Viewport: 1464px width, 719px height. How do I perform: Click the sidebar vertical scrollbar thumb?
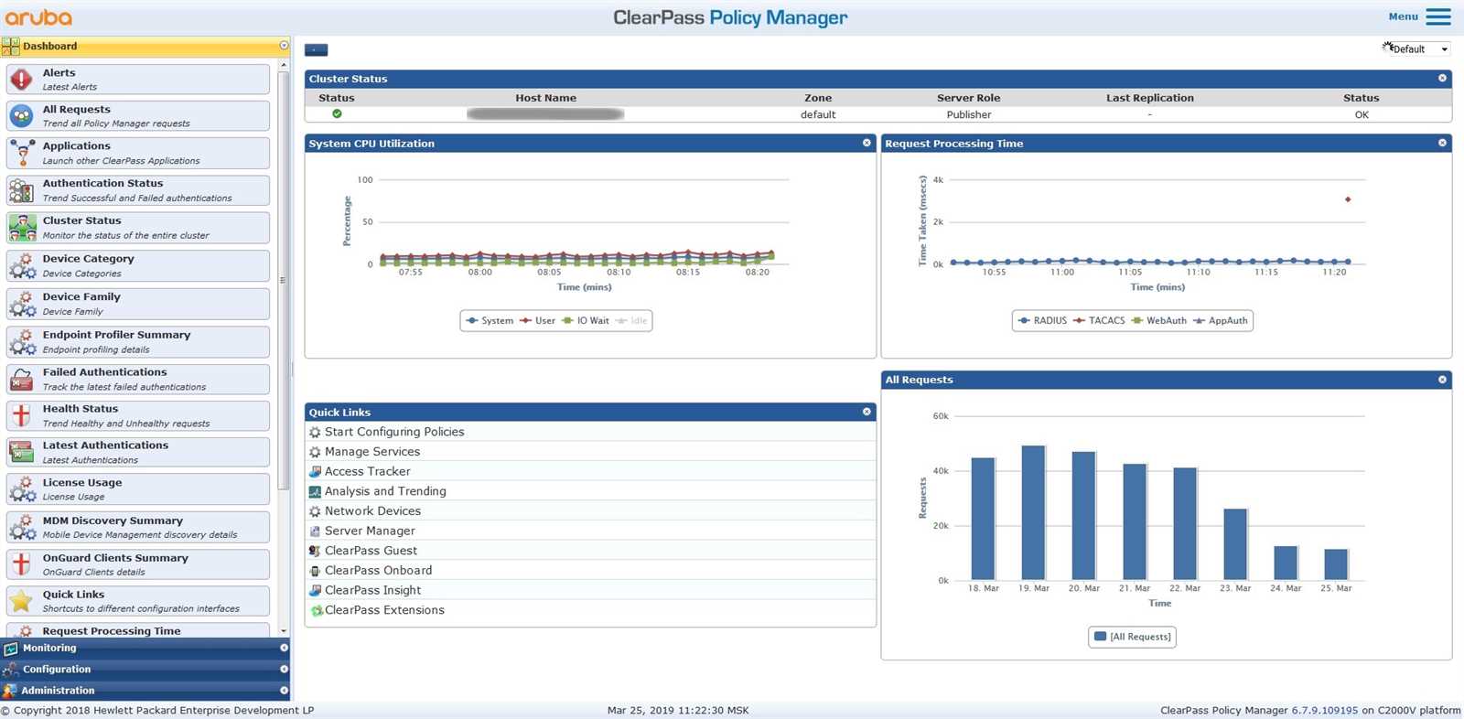284,281
